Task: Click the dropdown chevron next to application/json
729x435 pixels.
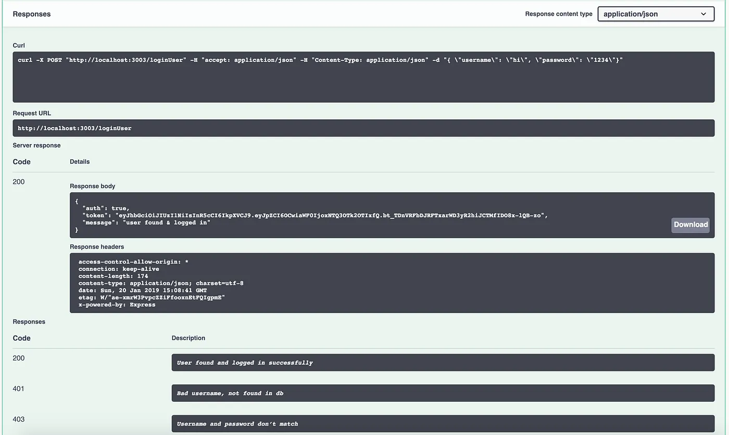Action: (703, 14)
